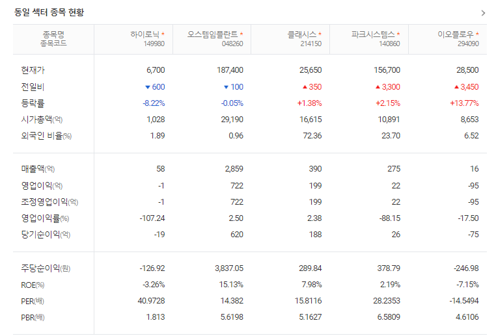
Task: Click 하이로닉 current price 6,700
Action: coord(156,70)
